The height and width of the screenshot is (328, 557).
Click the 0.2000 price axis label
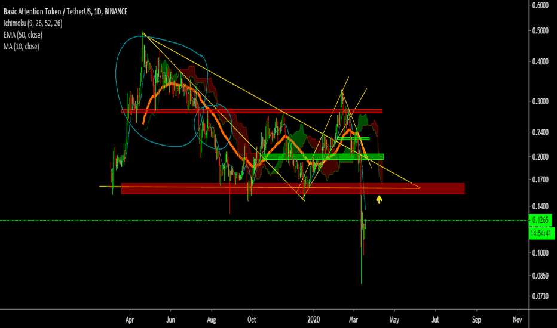click(x=540, y=157)
